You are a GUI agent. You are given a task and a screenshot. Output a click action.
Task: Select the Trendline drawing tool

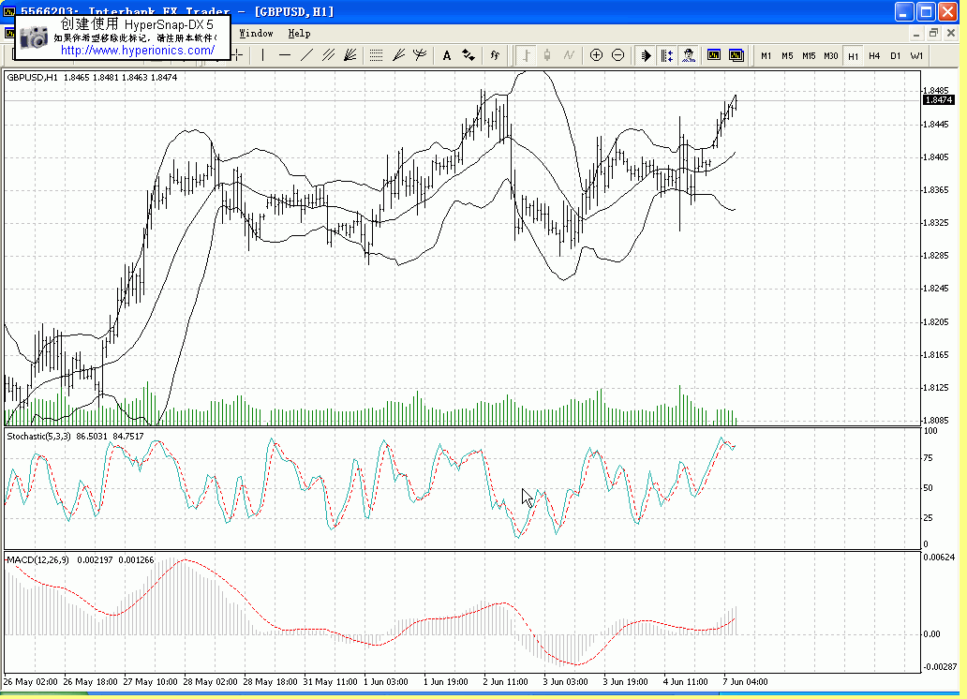[306, 55]
